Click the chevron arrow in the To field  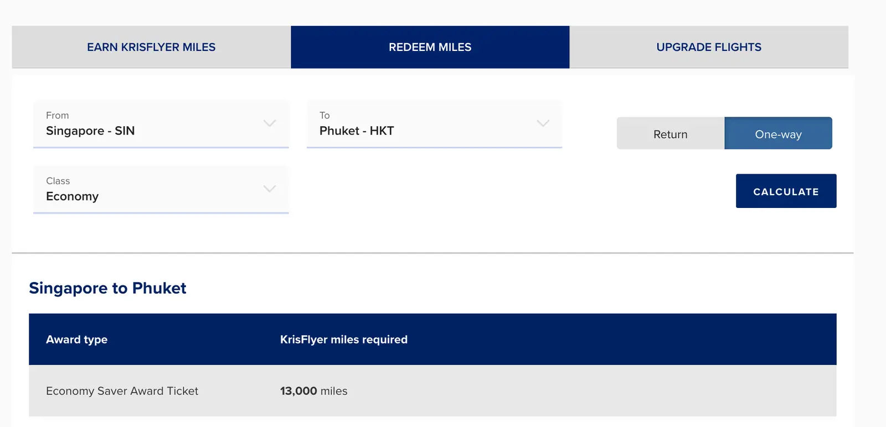(543, 123)
